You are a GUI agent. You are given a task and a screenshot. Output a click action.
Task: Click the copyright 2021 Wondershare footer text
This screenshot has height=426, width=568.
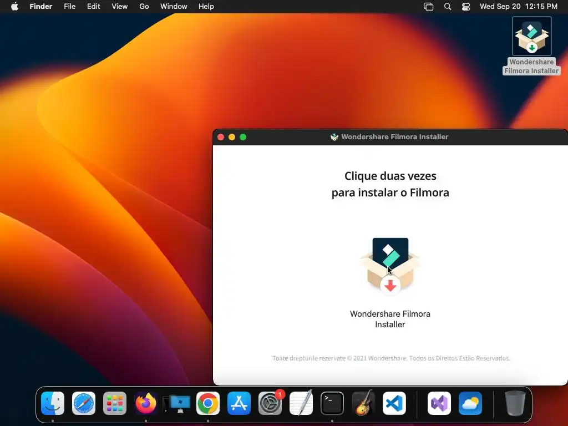point(391,358)
